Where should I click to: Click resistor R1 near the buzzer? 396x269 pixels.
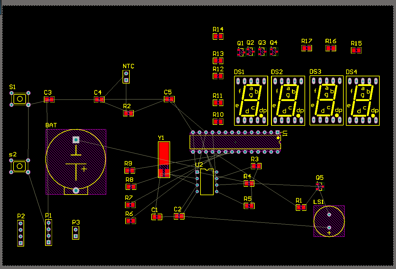[x=301, y=207]
